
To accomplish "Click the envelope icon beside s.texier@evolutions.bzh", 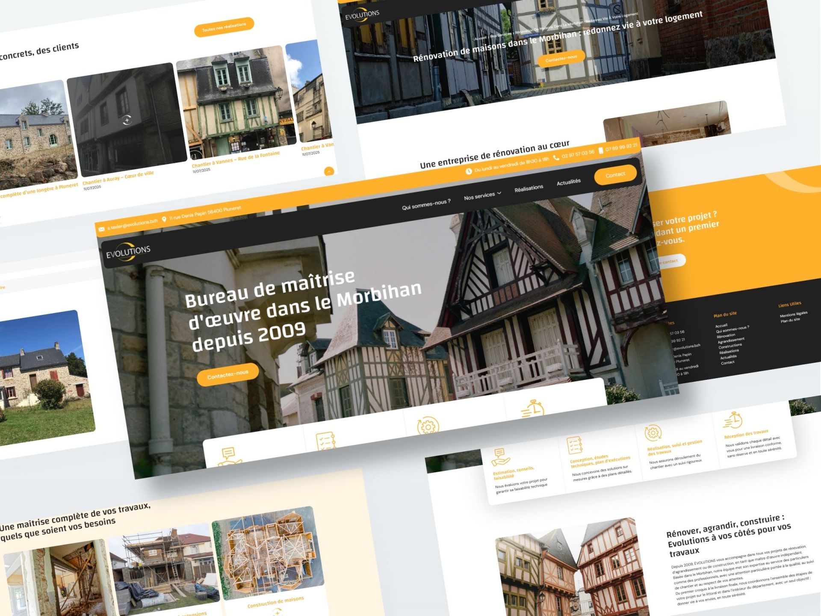I will coord(101,229).
